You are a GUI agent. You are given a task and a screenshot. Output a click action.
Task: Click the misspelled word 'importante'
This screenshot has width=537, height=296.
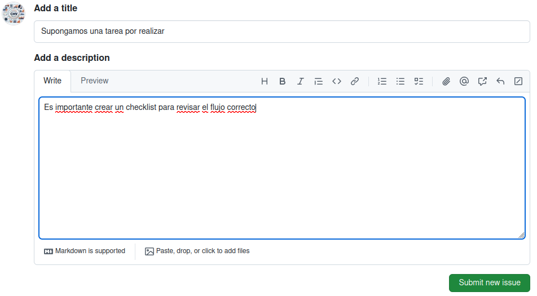coord(74,108)
